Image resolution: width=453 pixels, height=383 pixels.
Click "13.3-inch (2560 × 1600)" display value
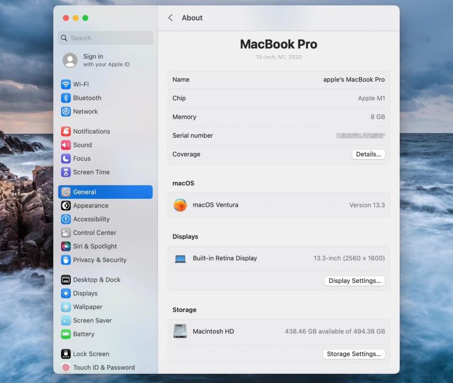[349, 258]
